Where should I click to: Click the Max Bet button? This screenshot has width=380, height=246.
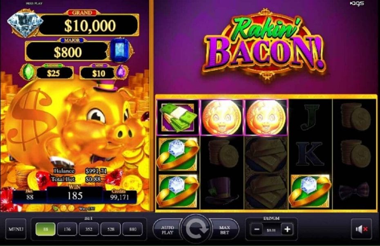coord(224,230)
